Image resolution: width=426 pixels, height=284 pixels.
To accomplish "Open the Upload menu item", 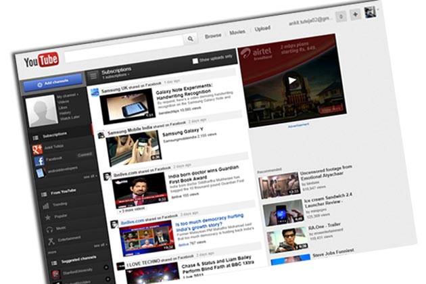I will (262, 28).
